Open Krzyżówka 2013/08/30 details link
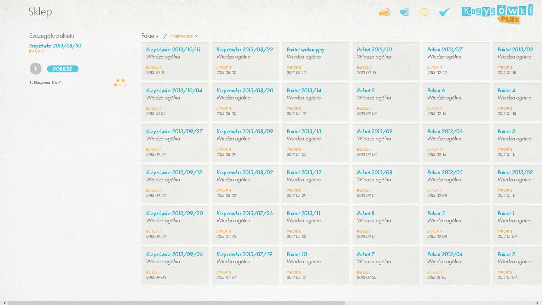The image size is (542, 305). coord(55,46)
